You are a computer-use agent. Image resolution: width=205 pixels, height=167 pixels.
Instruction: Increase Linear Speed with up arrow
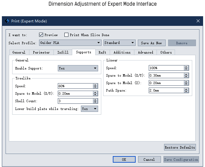[x=186, y=67]
